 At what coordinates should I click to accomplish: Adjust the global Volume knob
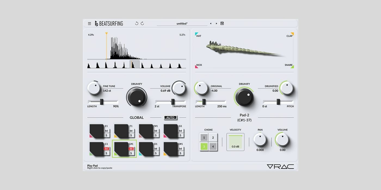pyautogui.click(x=179, y=88)
